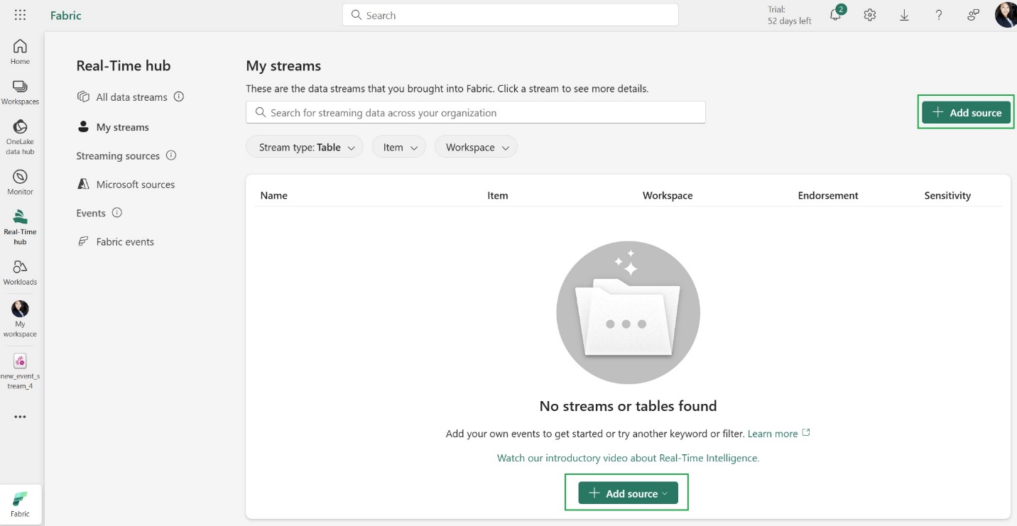Select Real-Time hub in left rail
Viewport: 1017px width, 526px height.
point(20,227)
